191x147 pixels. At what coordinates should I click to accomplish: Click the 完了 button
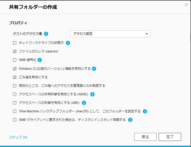(x=170, y=137)
